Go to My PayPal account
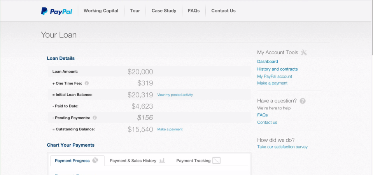Screen dimensions: 373x175 click(275, 76)
